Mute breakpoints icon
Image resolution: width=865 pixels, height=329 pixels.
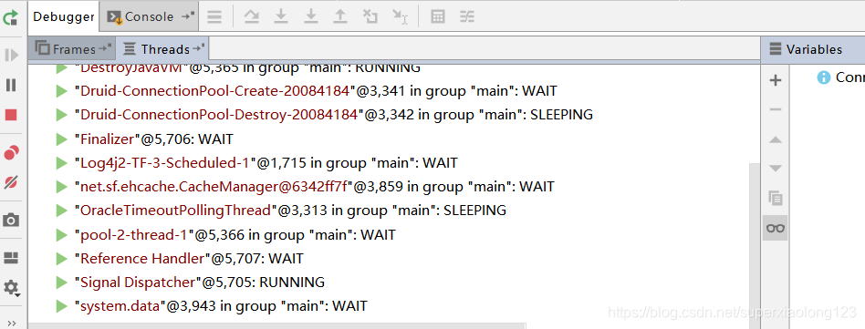pos(11,182)
